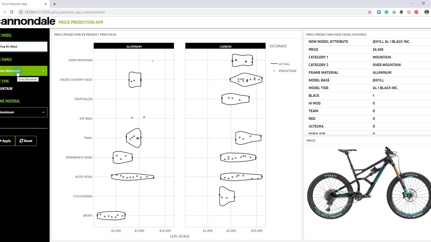
Task: Click the ACTUAL legend entry
Action: click(280, 64)
